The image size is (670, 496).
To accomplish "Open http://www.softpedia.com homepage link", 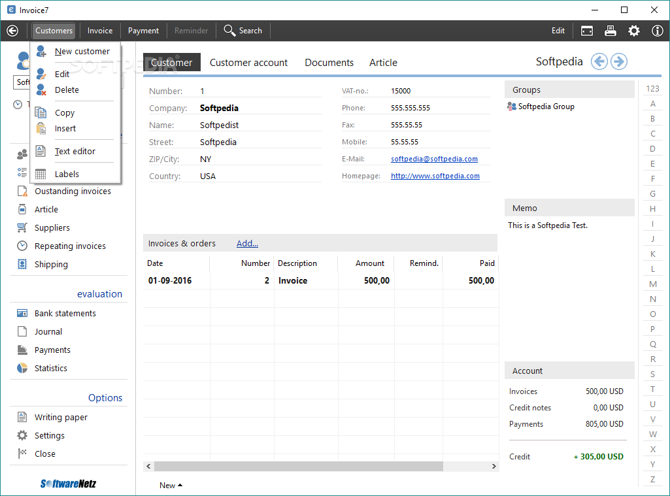I will coord(435,176).
